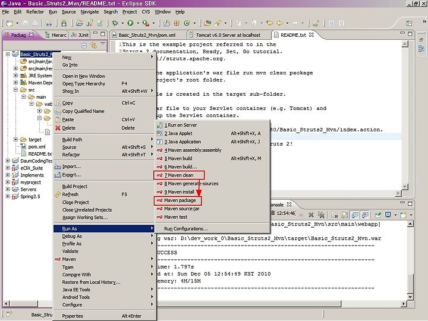Close the Console view tab
The width and height of the screenshot is (428, 321).
289,204
